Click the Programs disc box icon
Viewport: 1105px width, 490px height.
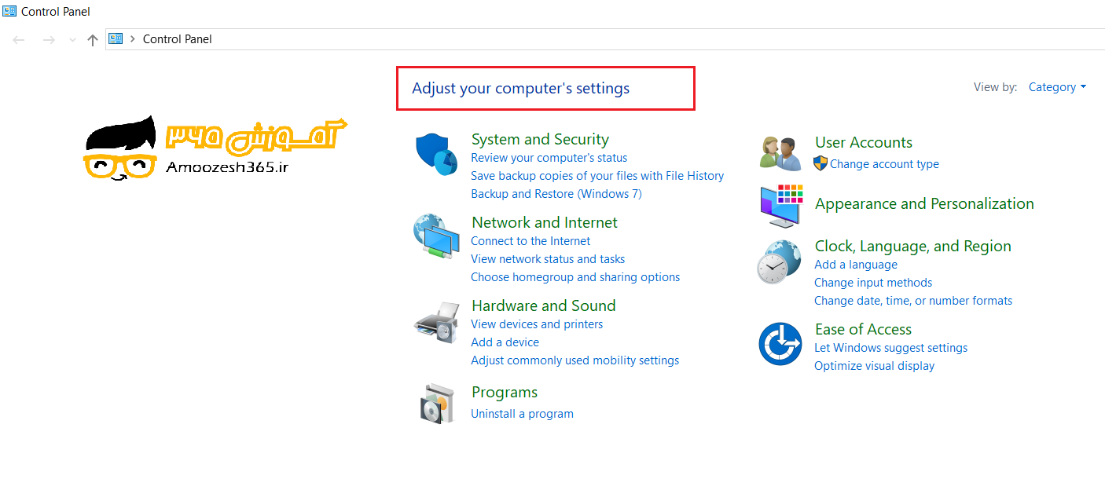click(x=437, y=404)
